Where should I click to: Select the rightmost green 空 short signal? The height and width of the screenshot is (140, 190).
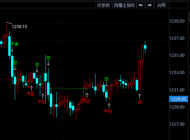coord(107,79)
